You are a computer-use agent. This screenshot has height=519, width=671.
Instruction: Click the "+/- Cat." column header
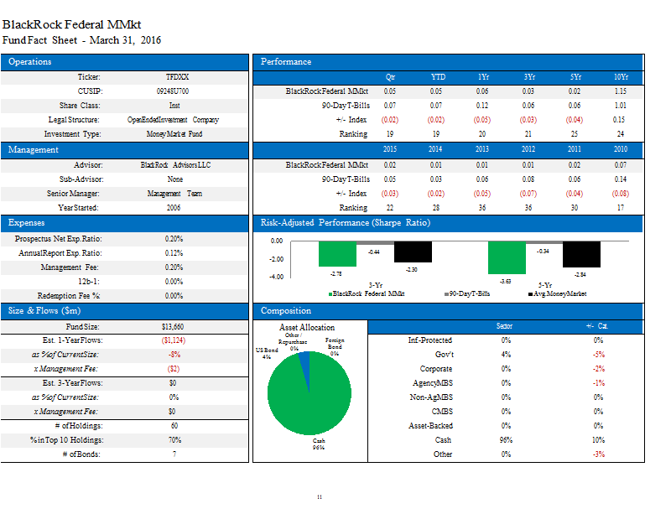(597, 326)
